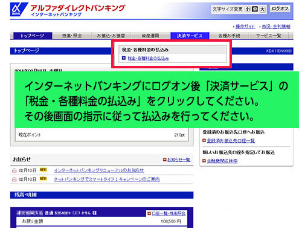Image resolution: width=302 pixels, height=234 pixels.
Task: Open インターネットバンキングリニューアルのお知らせ notice
Action: coord(99,171)
